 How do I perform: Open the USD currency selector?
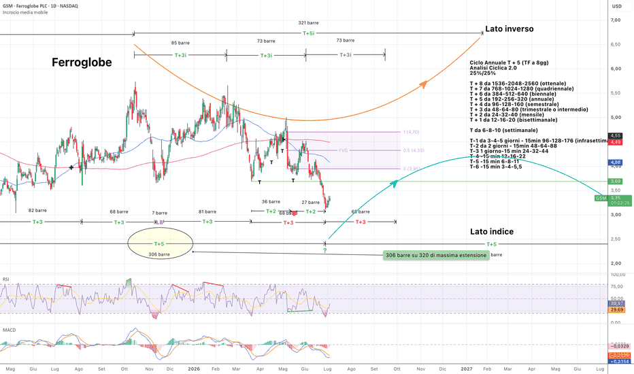coord(616,6)
